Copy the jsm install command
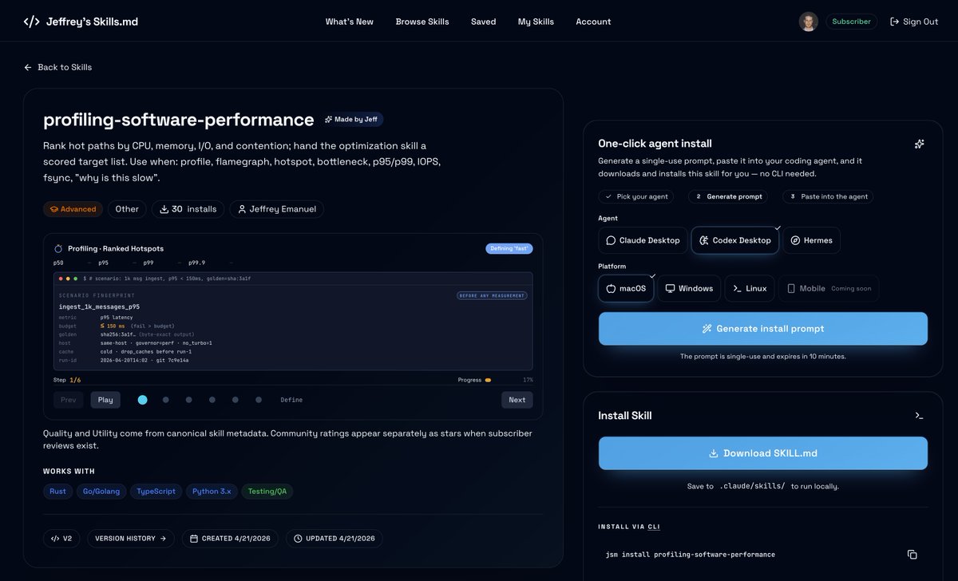This screenshot has width=958, height=581. [912, 555]
